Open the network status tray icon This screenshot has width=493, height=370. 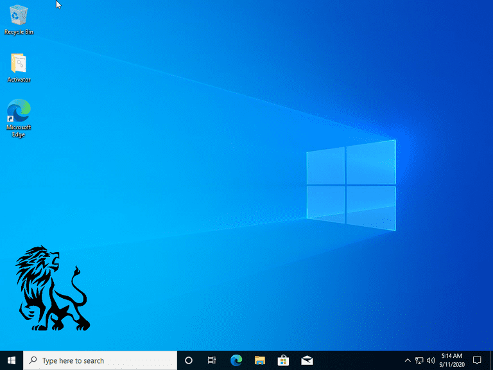419,360
